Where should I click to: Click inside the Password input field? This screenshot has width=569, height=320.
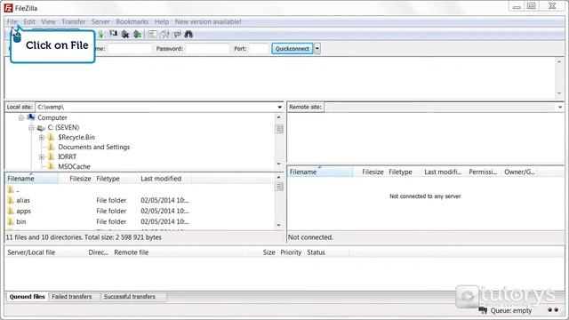(207, 49)
